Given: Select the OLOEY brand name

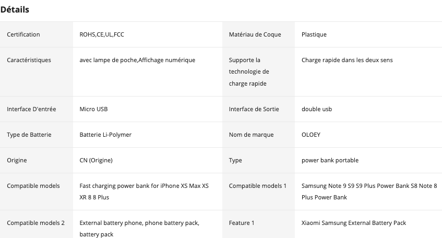Looking at the screenshot, I should pos(311,135).
